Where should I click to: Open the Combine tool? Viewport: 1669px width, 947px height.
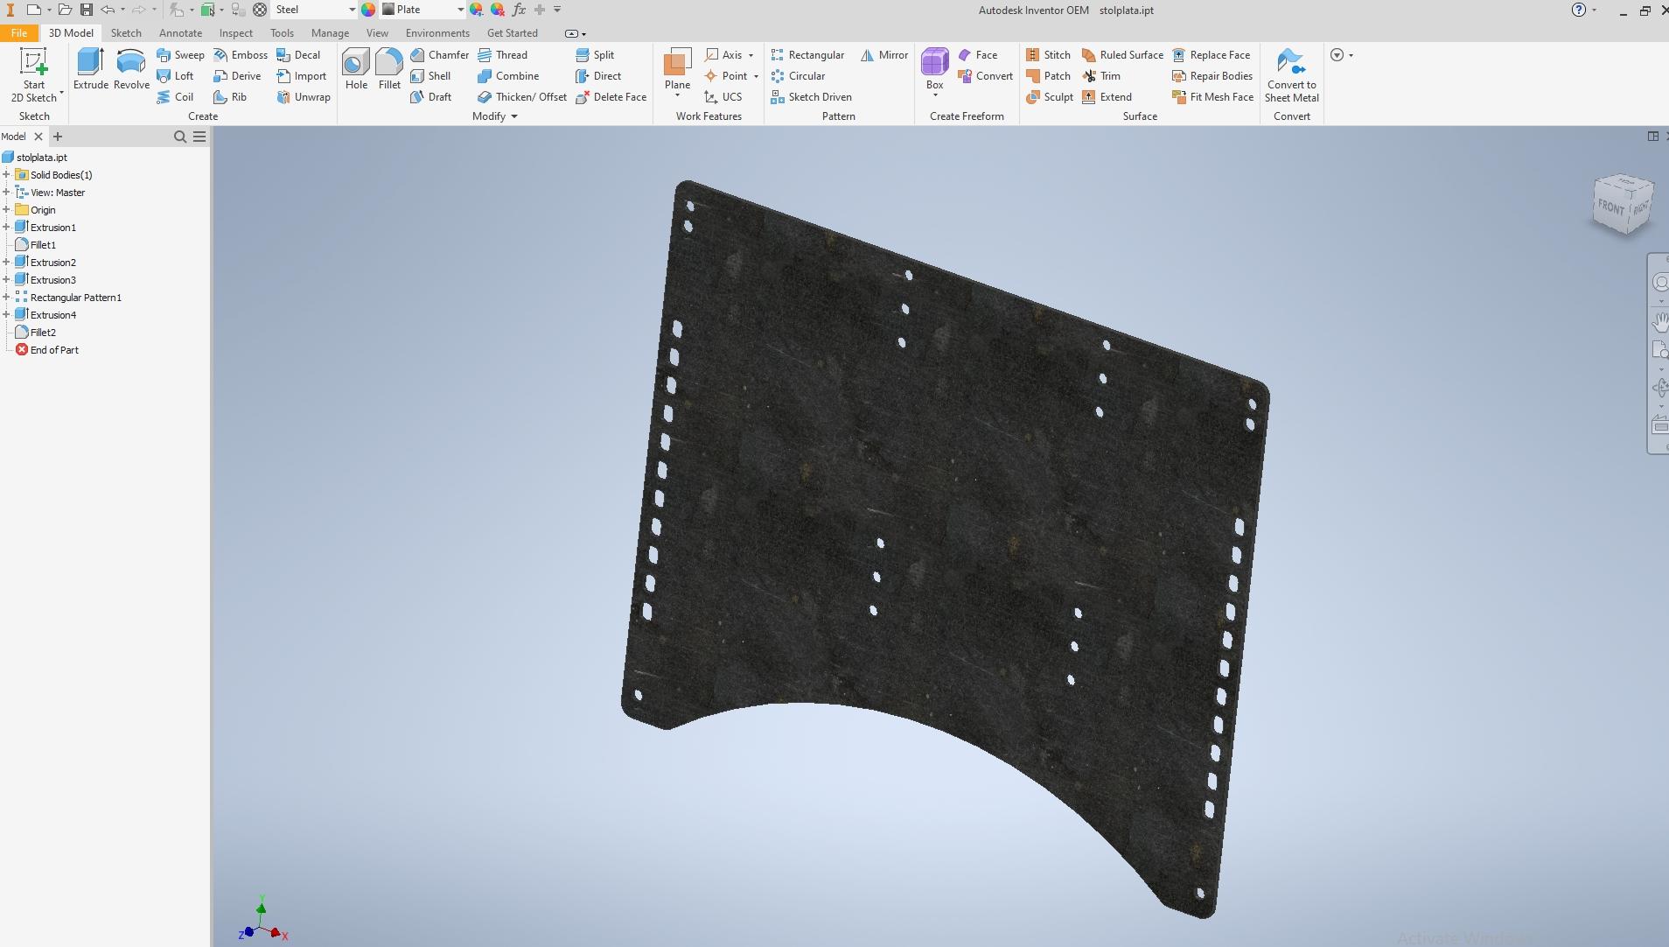[508, 75]
